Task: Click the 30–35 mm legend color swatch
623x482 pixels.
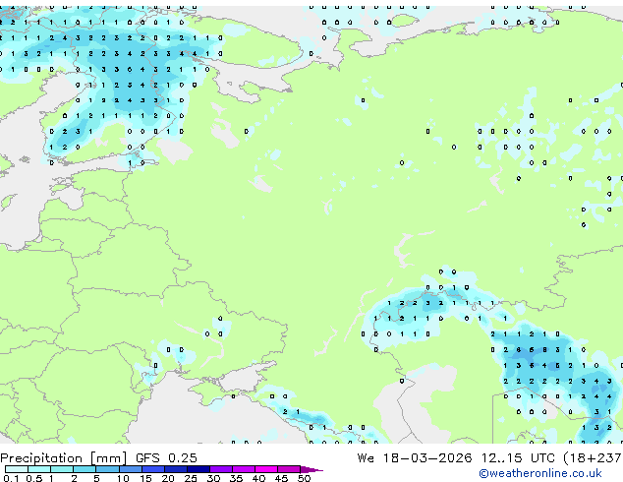Action: (x=221, y=469)
